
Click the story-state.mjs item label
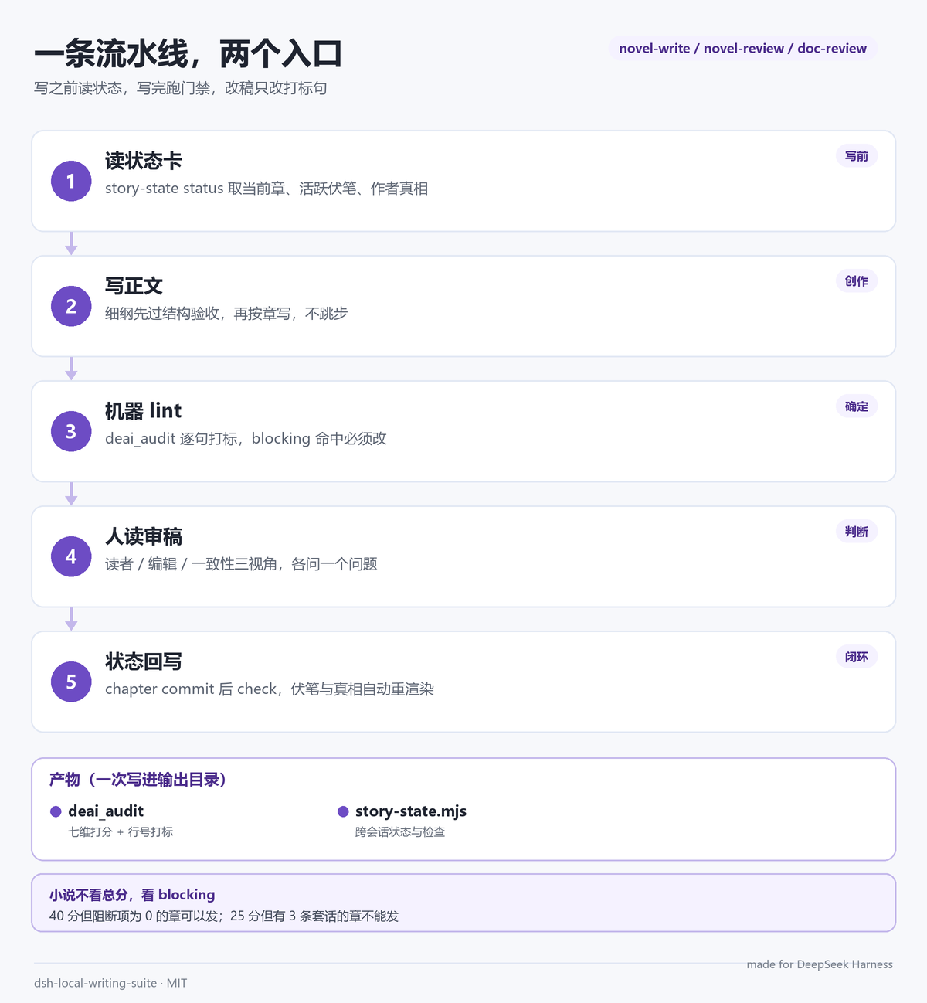coord(411,811)
